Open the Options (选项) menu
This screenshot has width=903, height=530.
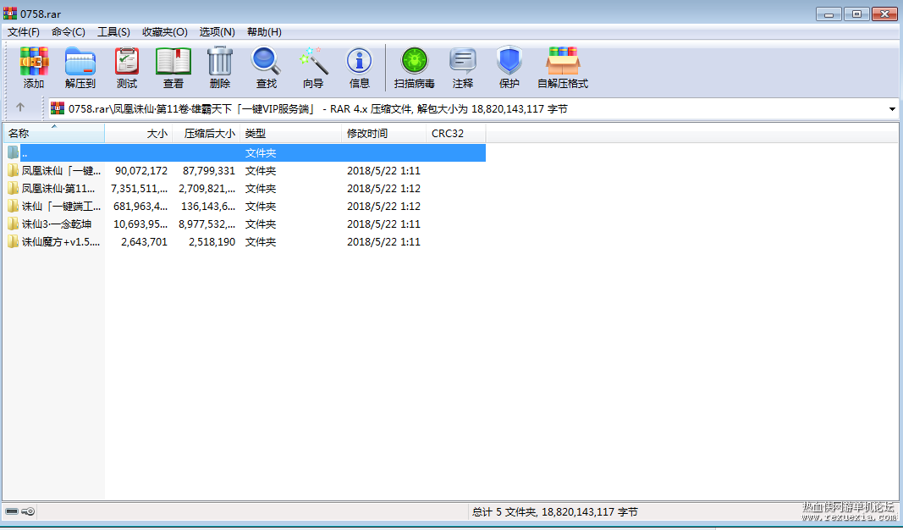click(x=217, y=31)
